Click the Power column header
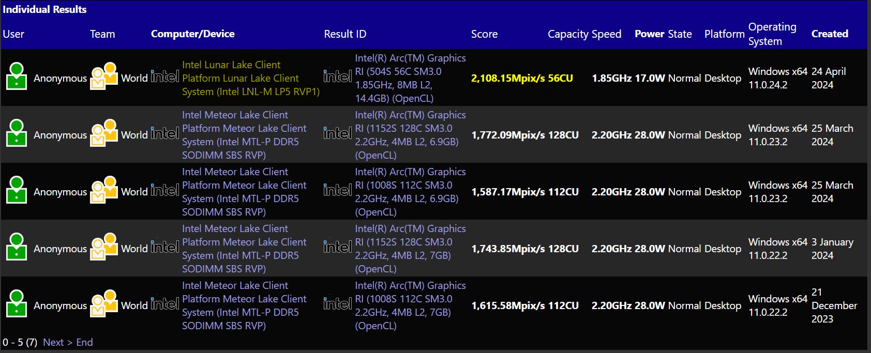This screenshot has height=353, width=871. click(x=650, y=34)
